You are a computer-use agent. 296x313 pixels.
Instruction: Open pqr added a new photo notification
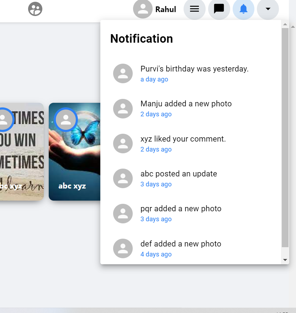click(x=191, y=214)
